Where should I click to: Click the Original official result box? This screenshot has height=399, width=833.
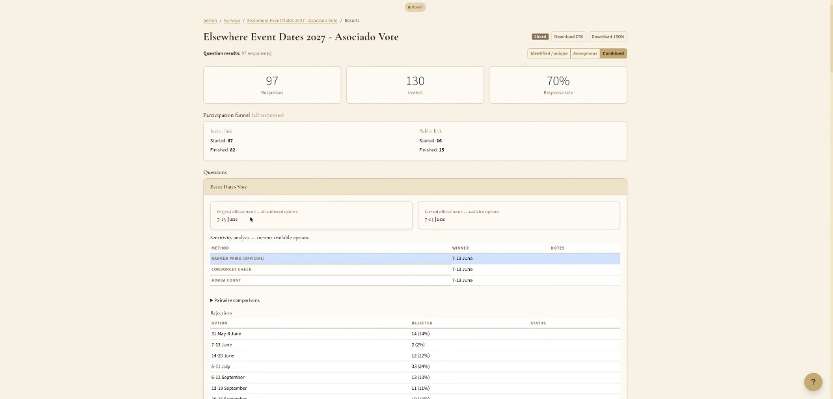point(311,216)
